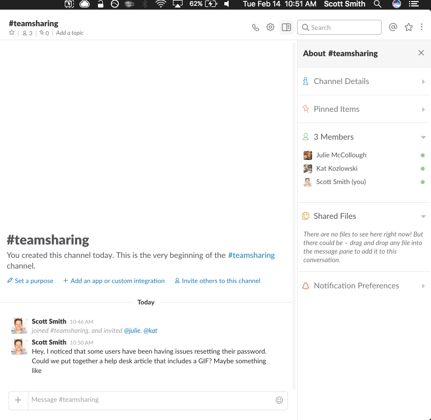Star the #teamsharing channel
431x420 pixels.
[12, 33]
